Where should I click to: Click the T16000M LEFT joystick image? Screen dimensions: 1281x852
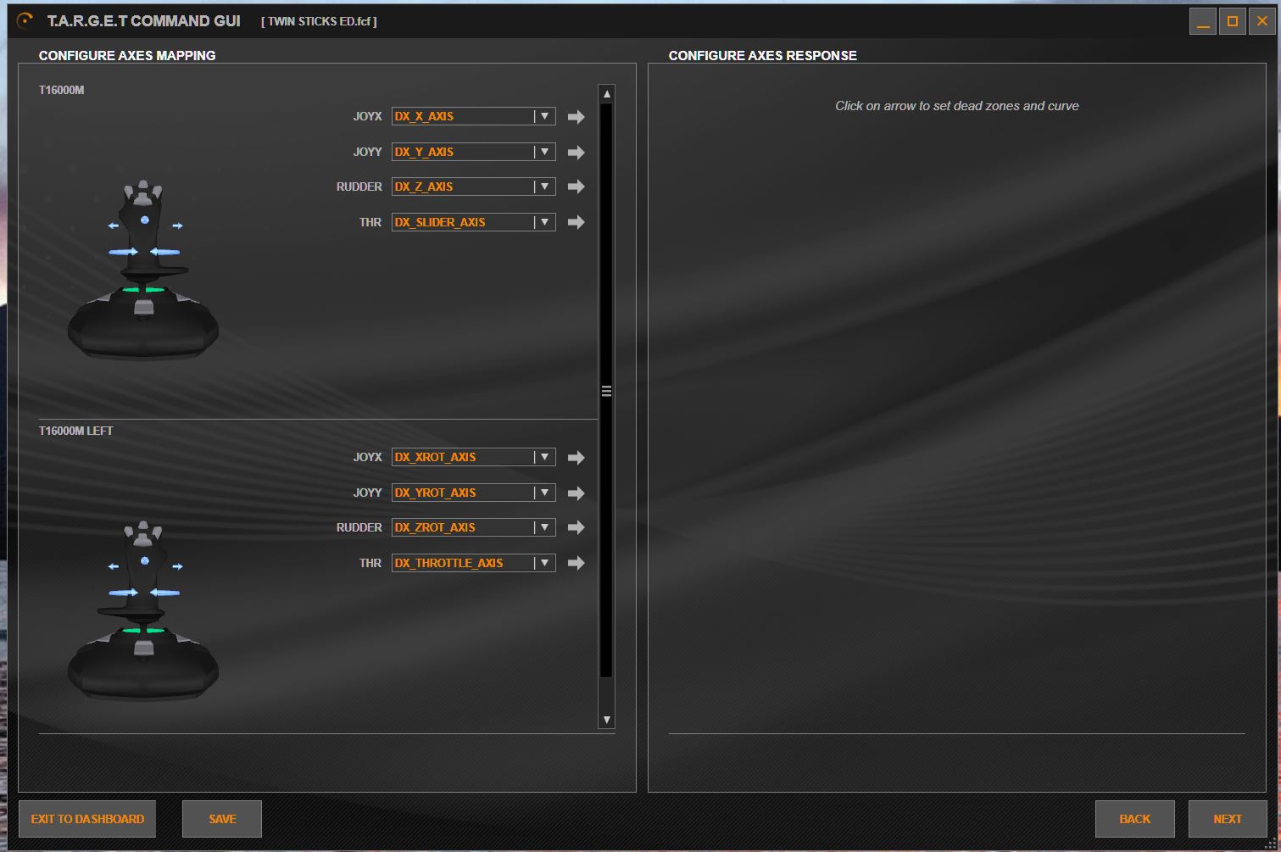tap(143, 612)
